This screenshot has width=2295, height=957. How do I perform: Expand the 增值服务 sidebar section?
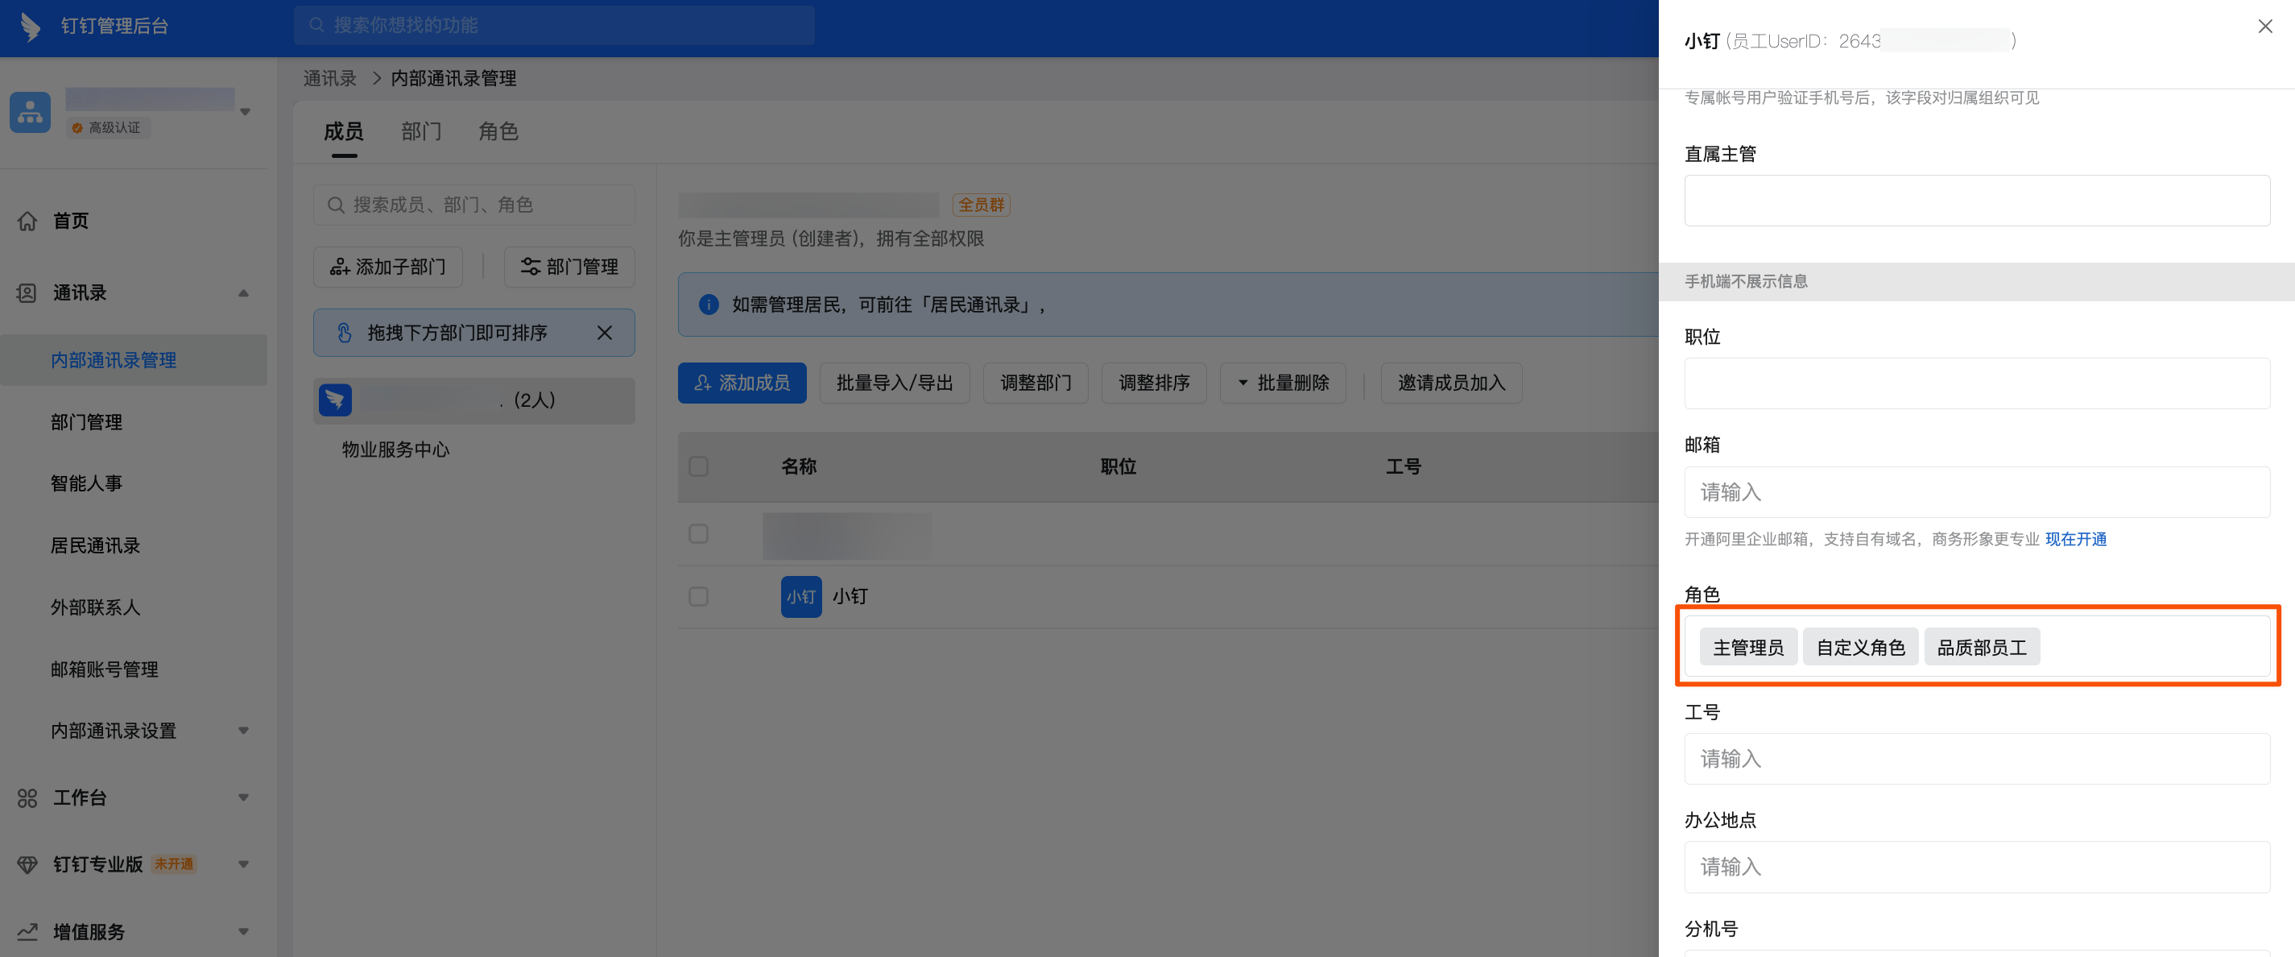243,932
